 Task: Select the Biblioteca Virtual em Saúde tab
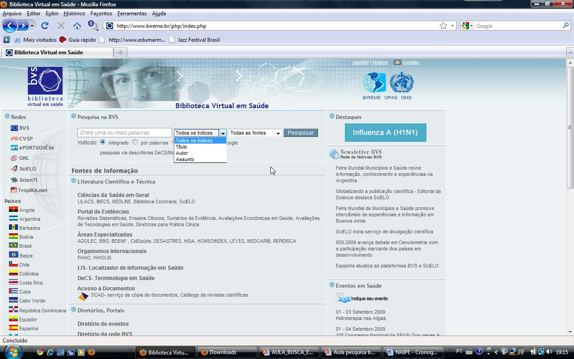pos(57,53)
